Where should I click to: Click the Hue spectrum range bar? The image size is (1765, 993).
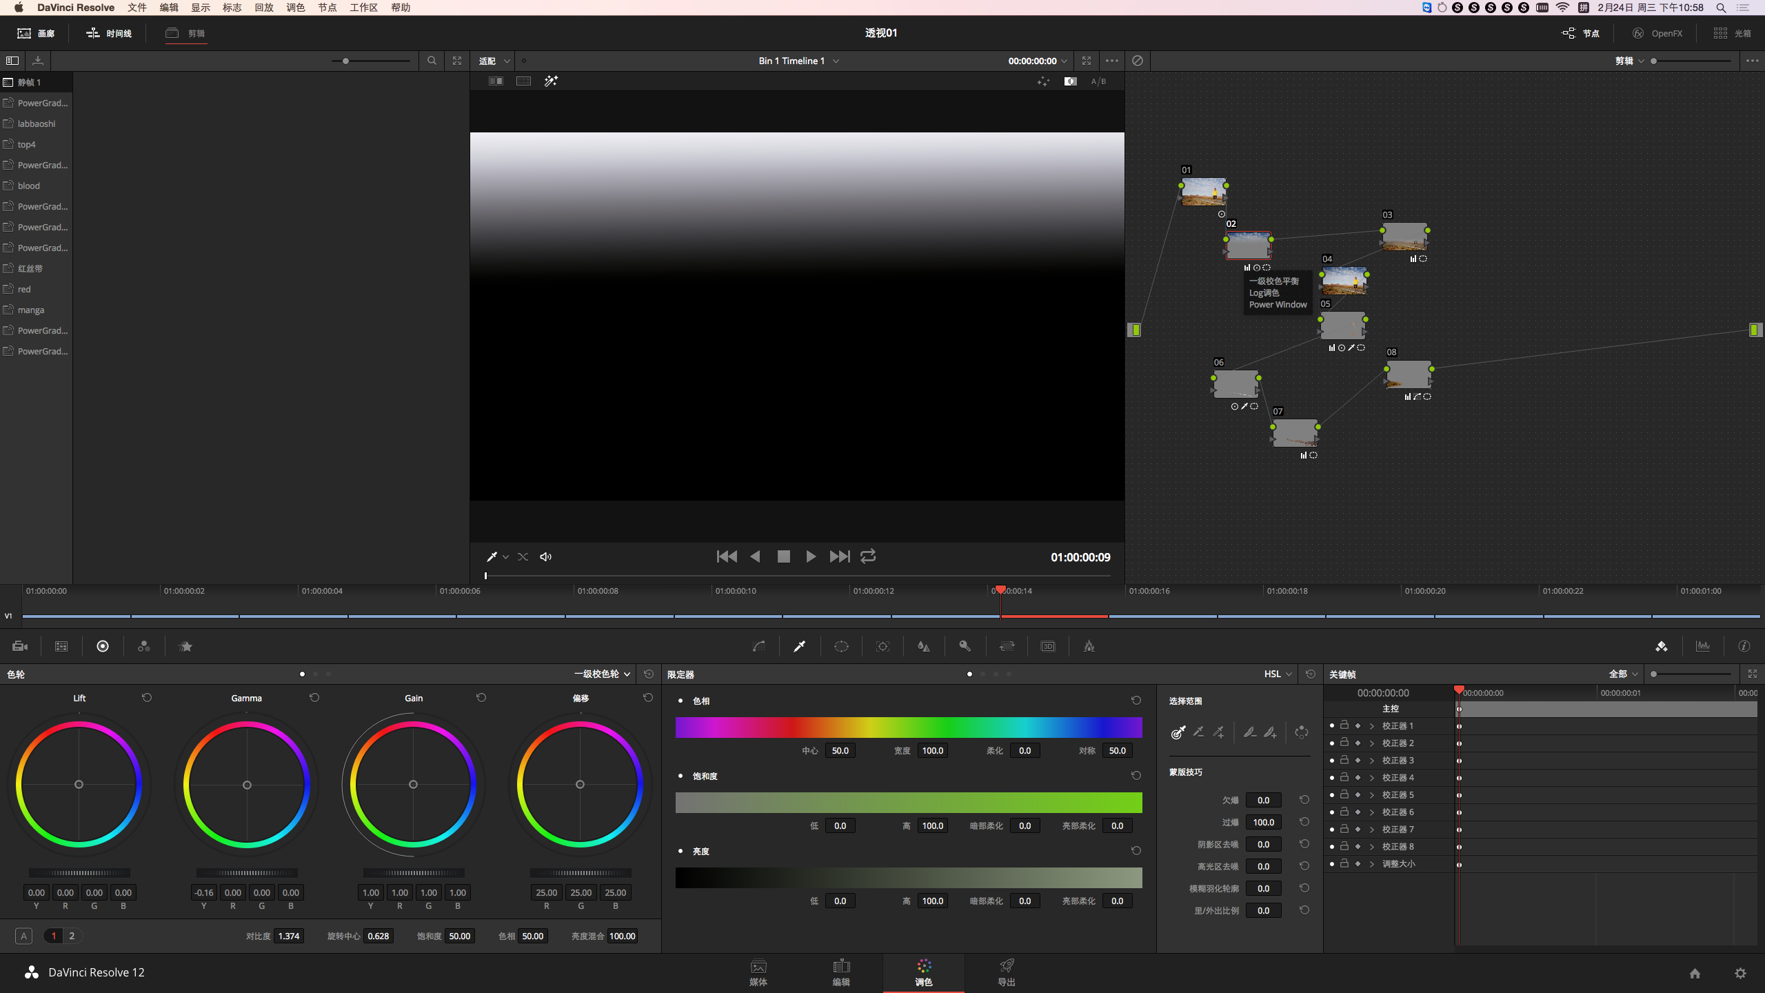909,728
